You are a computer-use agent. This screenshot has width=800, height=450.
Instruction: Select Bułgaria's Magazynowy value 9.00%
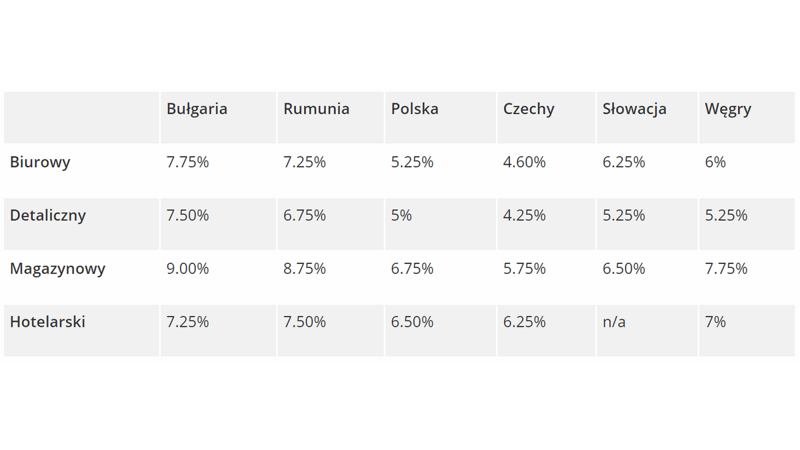click(x=187, y=269)
